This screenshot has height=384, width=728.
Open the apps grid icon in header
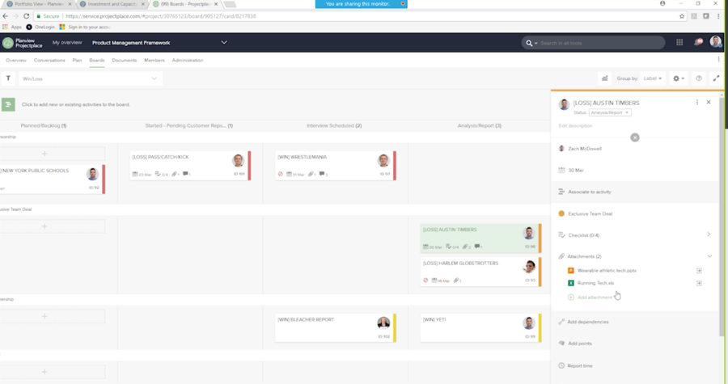coord(679,42)
